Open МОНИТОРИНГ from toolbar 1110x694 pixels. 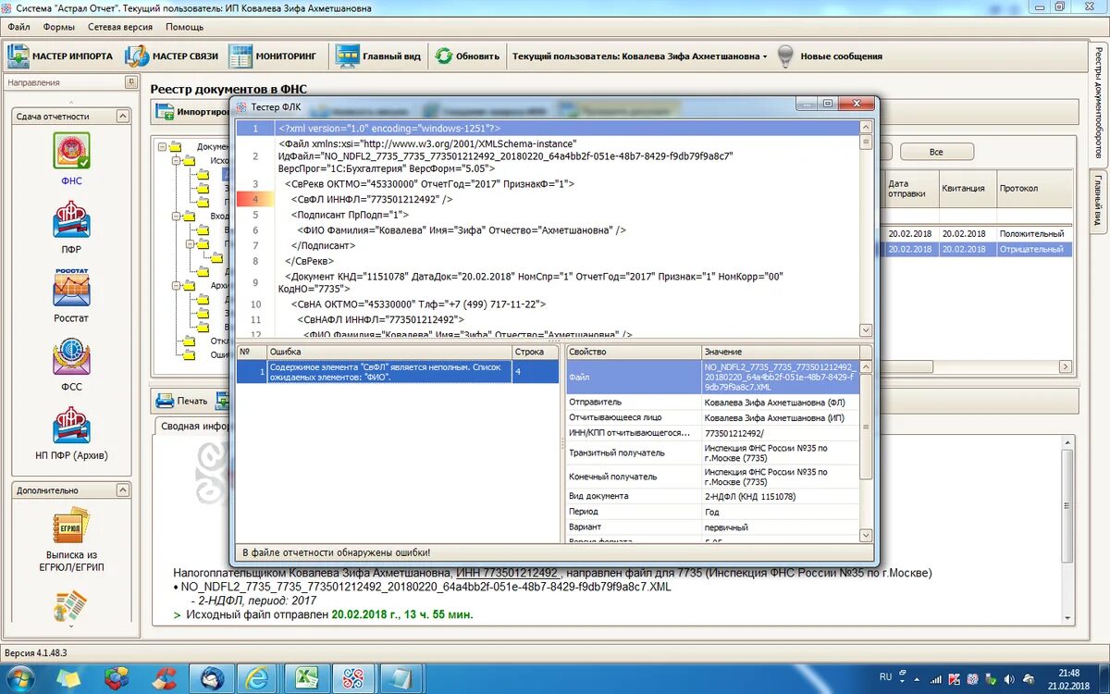273,56
